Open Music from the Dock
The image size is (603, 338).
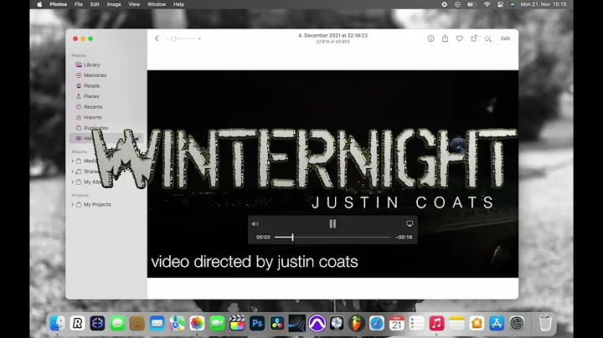[436, 323]
